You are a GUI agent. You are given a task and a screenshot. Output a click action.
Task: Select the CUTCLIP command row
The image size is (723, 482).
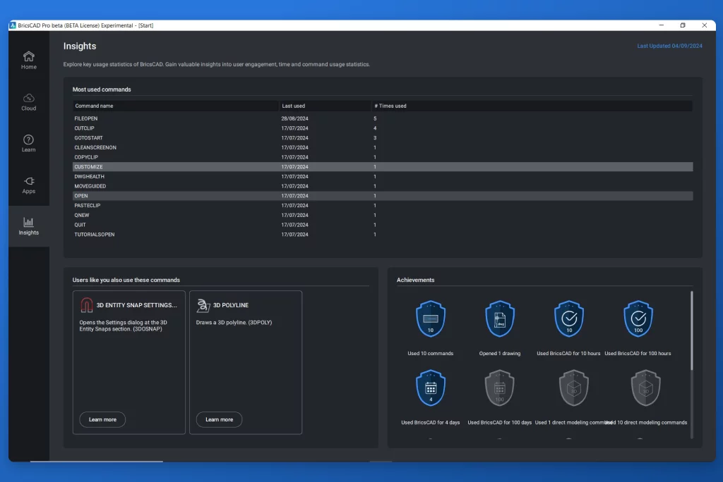coord(383,128)
